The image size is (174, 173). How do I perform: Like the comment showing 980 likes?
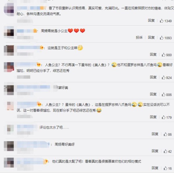pos(163,55)
